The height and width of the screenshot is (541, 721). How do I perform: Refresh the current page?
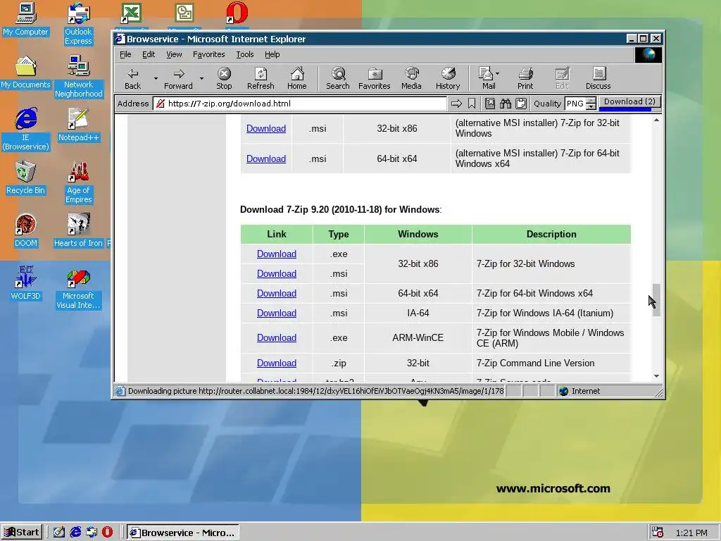tap(261, 79)
